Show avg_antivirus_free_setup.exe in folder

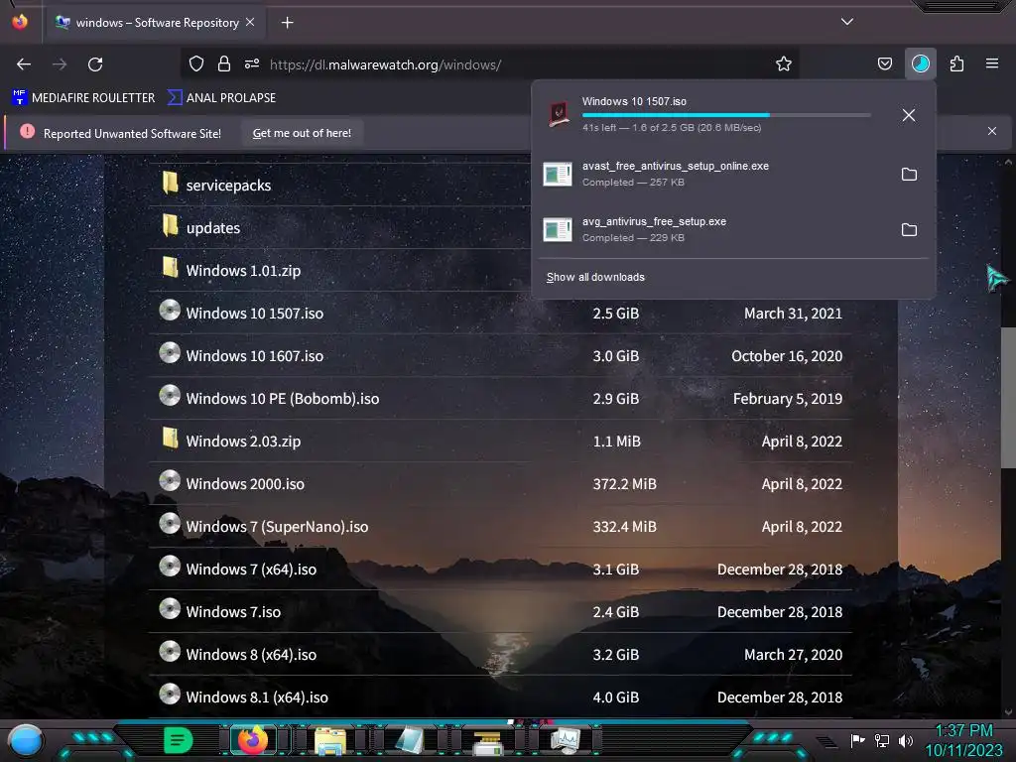point(909,230)
